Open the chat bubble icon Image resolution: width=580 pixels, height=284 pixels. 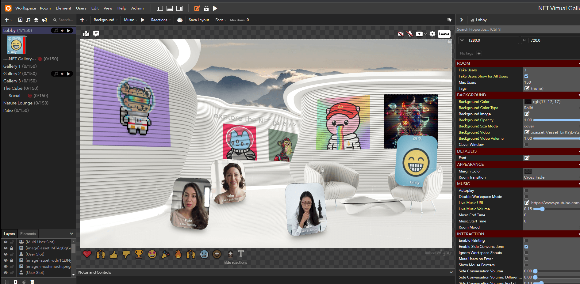96,33
